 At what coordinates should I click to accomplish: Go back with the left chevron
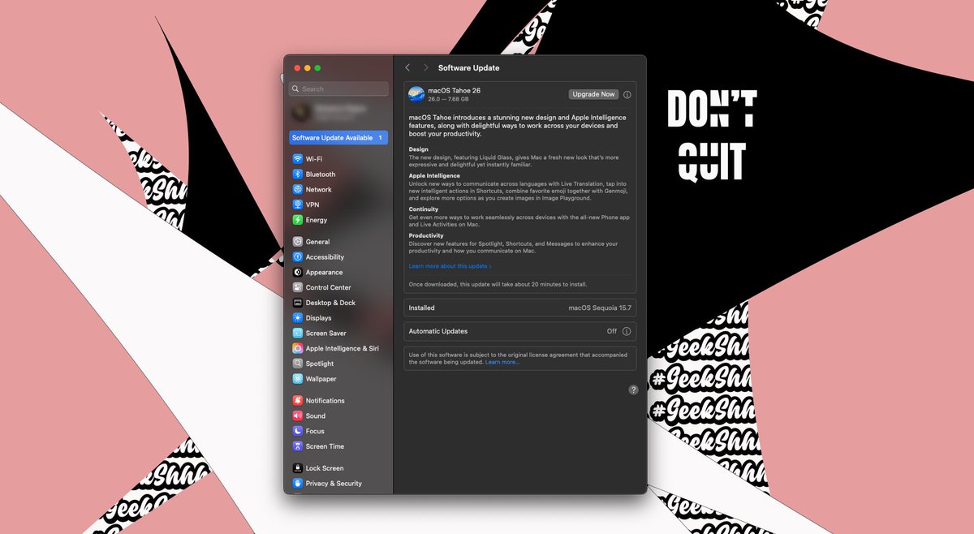pos(407,68)
